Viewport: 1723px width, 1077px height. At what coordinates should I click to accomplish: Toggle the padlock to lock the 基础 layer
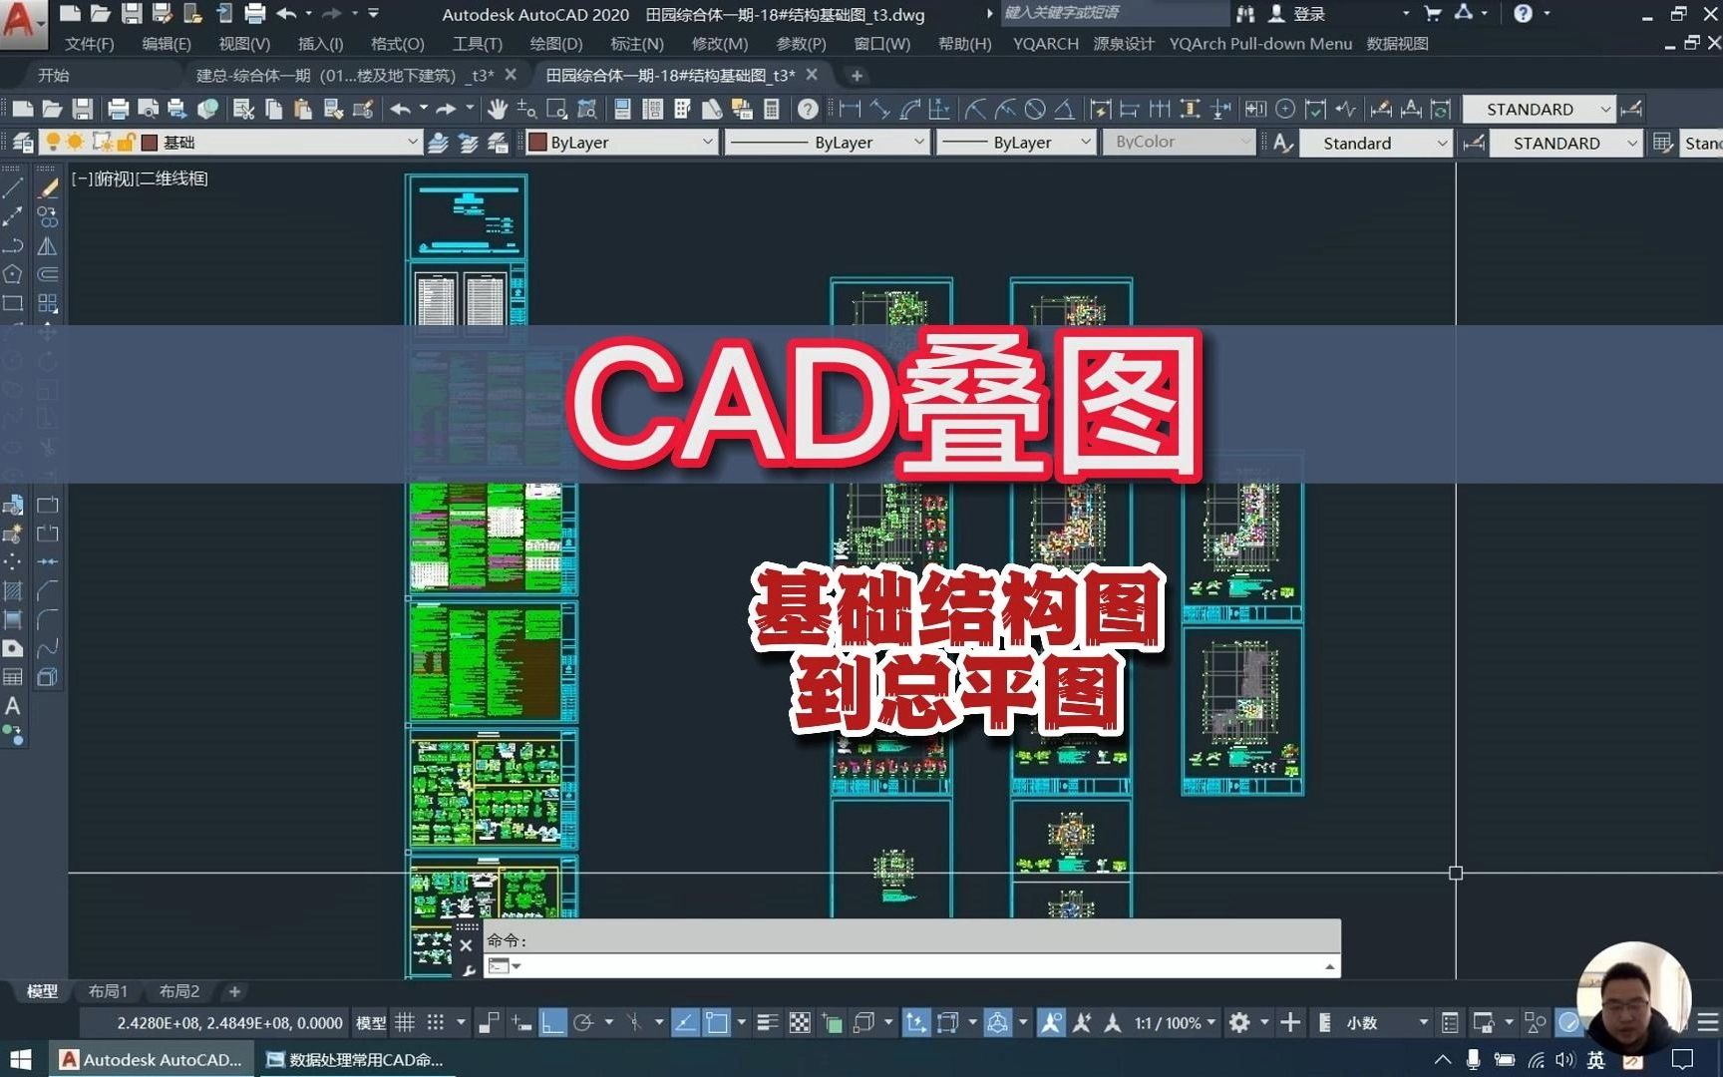[125, 143]
